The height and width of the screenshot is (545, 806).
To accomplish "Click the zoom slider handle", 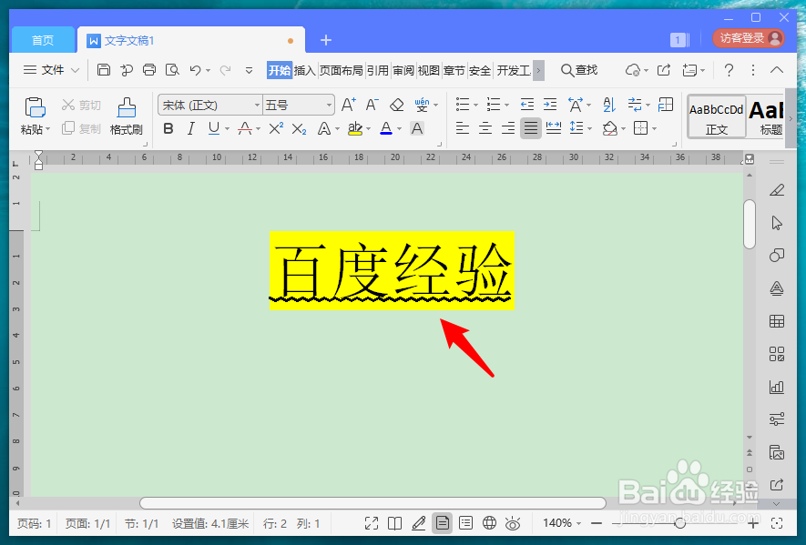I will point(680,523).
